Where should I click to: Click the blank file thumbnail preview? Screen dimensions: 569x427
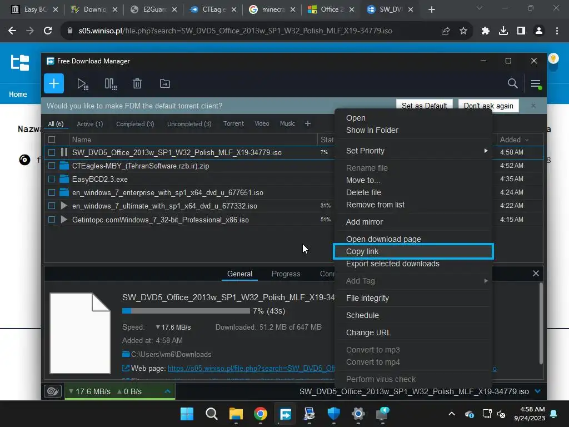pyautogui.click(x=80, y=333)
